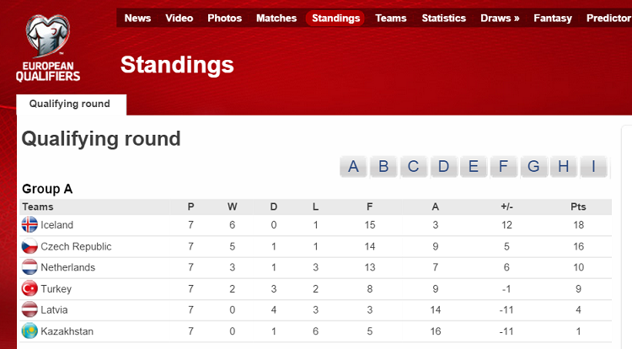Click the Latvia flag icon
Screen dimensions: 632x349
tap(30, 309)
